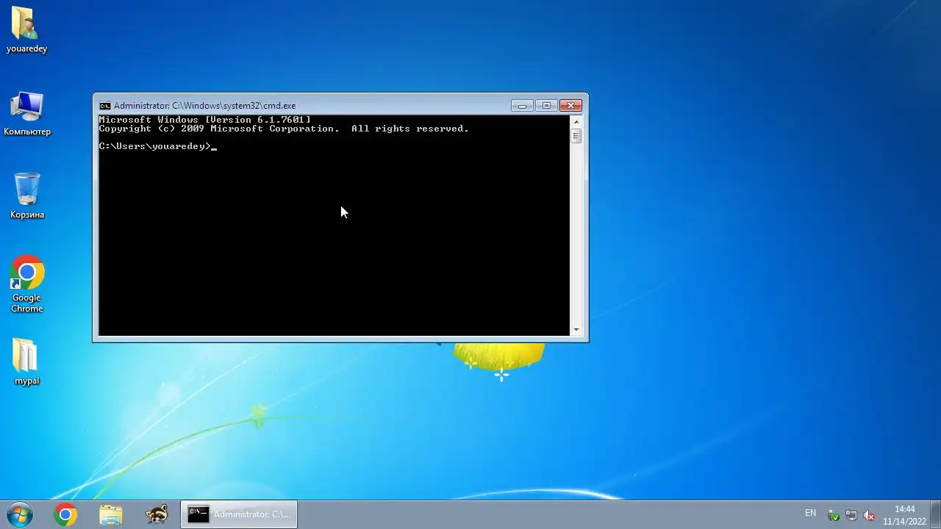Launch Chrome from the taskbar
Screen dimensions: 941x529
[x=65, y=515]
